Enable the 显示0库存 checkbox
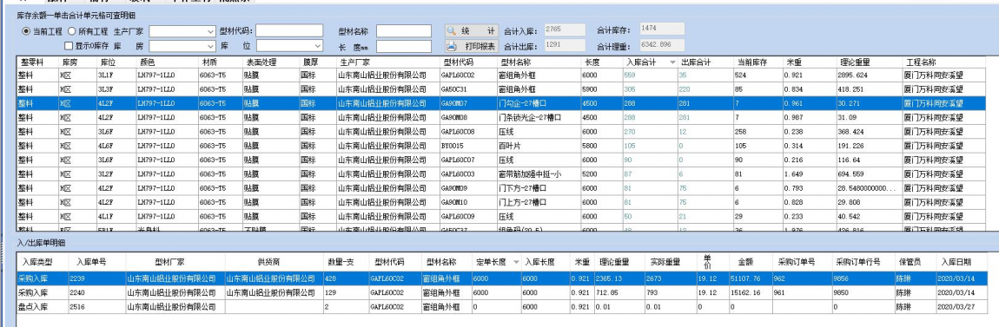Screen dimensions: 999x327 click(x=69, y=46)
